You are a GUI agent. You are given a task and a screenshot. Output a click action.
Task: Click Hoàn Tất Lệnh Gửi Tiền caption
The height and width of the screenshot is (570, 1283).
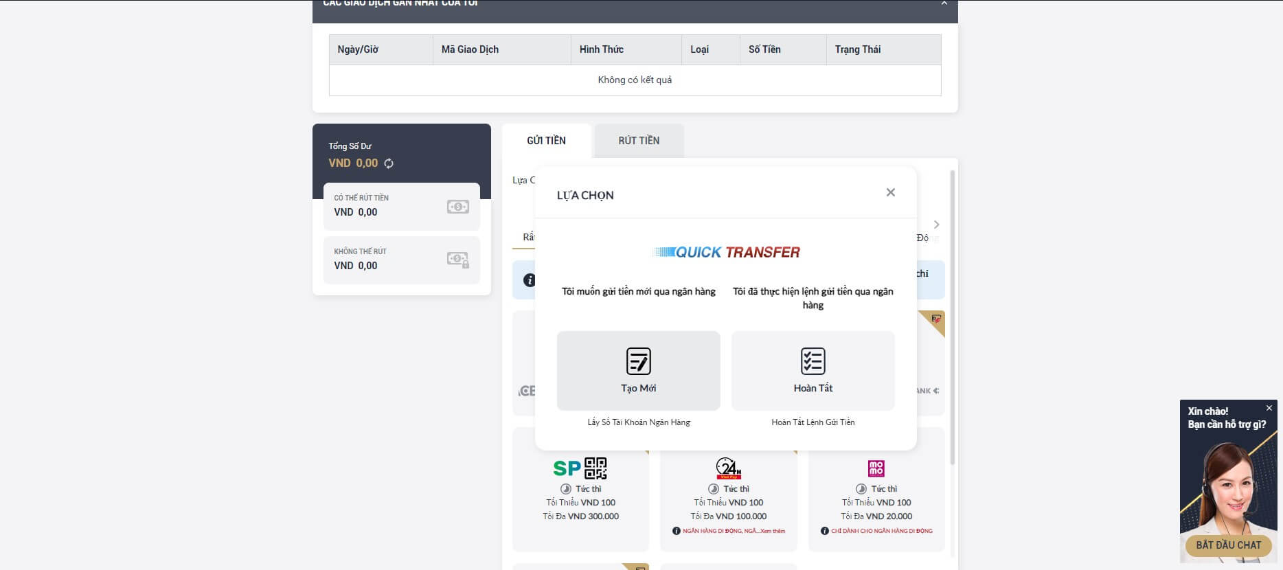813,422
